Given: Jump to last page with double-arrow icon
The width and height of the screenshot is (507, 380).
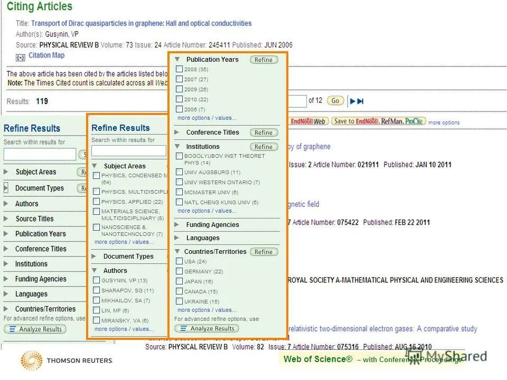Looking at the screenshot, I should tap(361, 100).
